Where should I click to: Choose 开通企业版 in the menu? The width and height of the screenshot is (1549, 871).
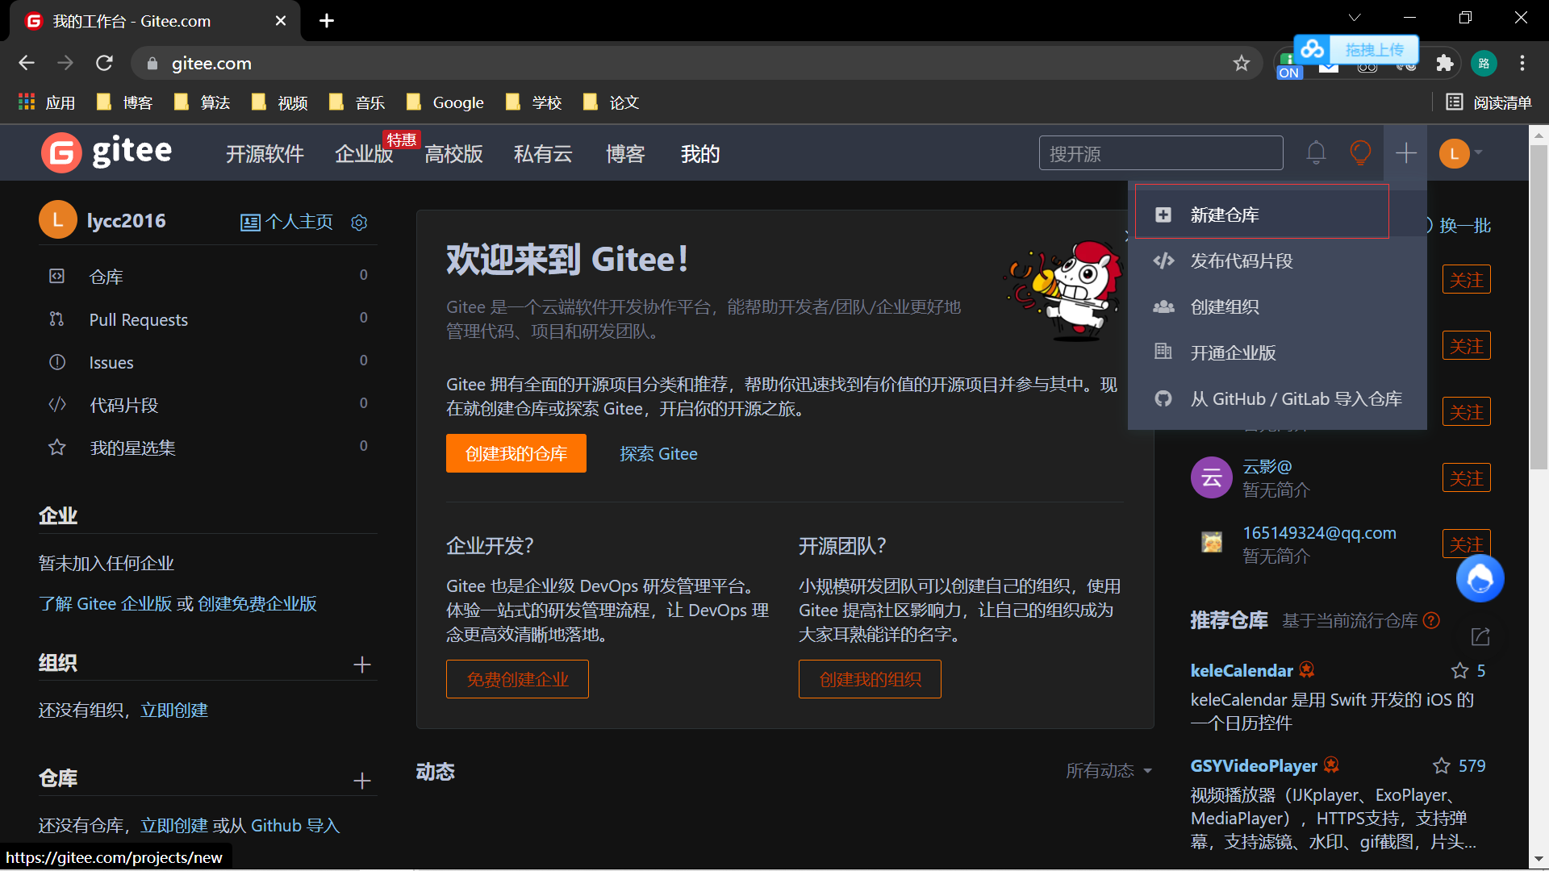pos(1277,352)
